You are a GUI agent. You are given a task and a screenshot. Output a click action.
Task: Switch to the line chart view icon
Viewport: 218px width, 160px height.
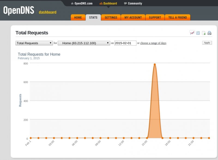(x=192, y=33)
